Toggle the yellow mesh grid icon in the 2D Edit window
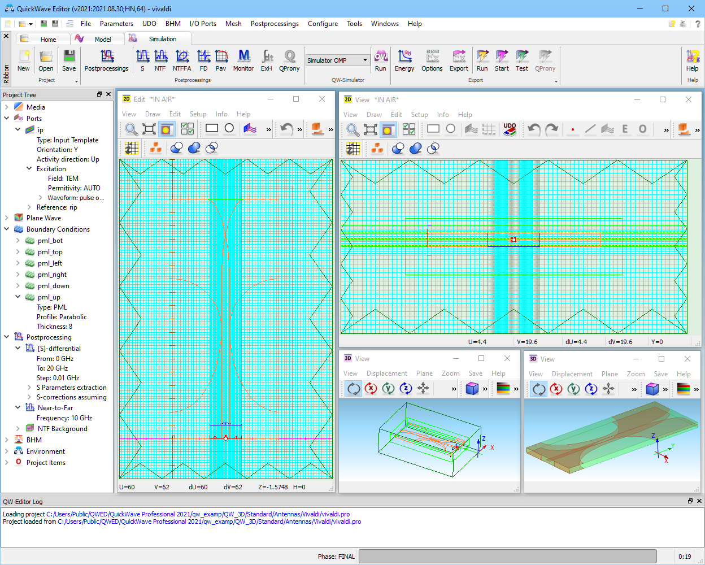Image resolution: width=705 pixels, height=565 pixels. pos(132,148)
